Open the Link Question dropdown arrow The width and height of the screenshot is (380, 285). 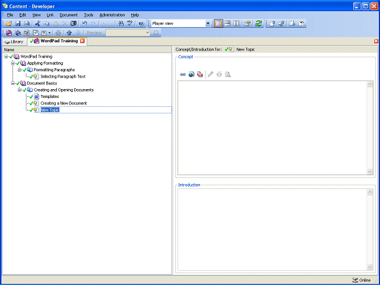(x=49, y=33)
